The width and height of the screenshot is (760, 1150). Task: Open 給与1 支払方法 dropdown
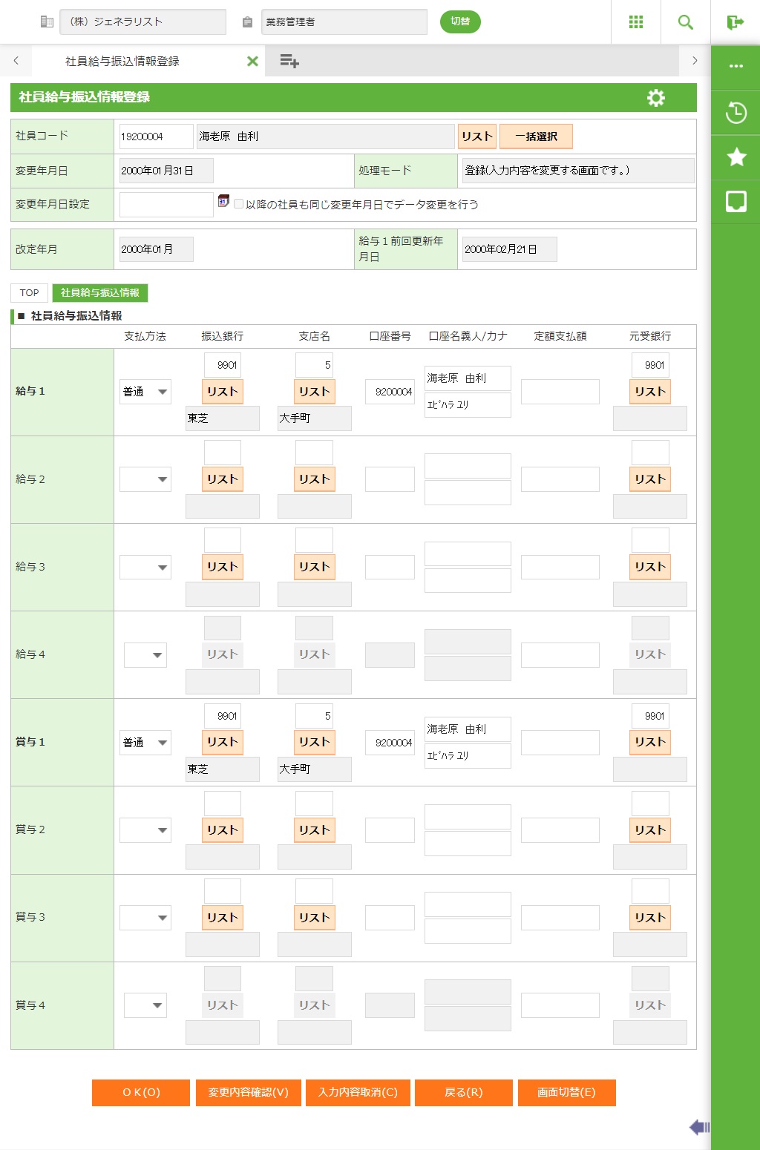point(145,392)
